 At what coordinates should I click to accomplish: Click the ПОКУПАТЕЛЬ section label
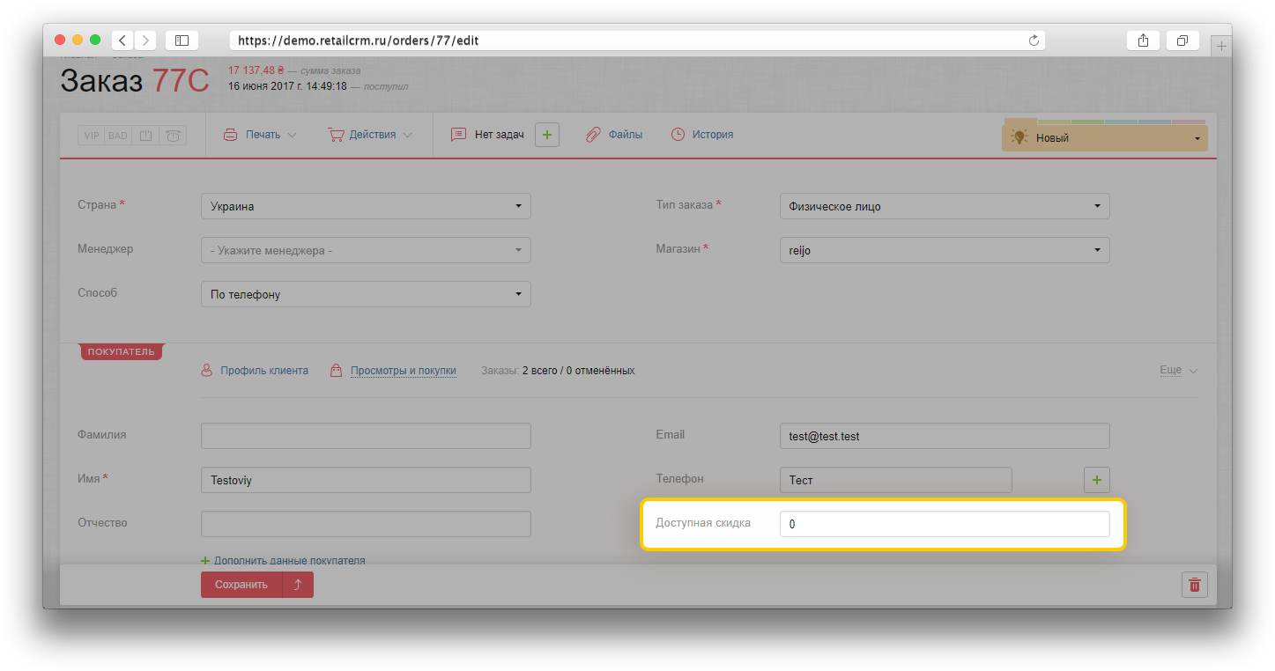[122, 351]
